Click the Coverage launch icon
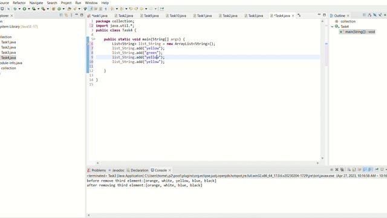387x218 pixels. click(x=34, y=9)
